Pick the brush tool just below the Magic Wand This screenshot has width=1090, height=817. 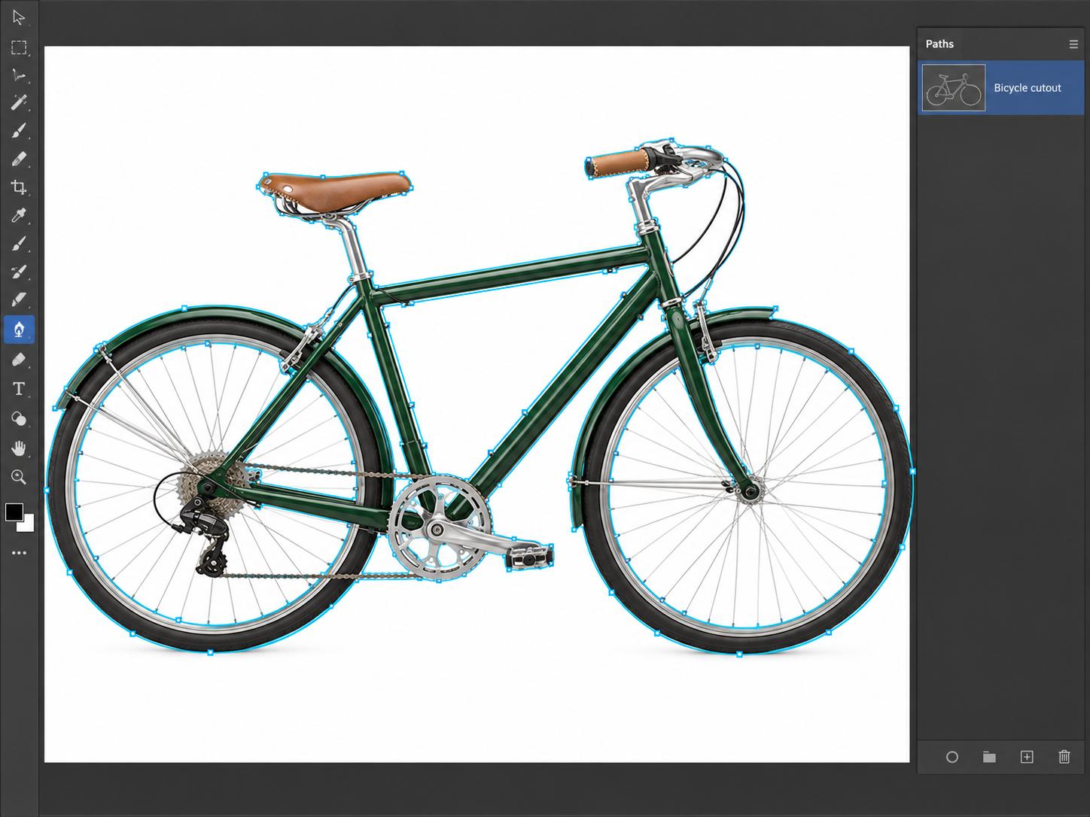pyautogui.click(x=19, y=131)
